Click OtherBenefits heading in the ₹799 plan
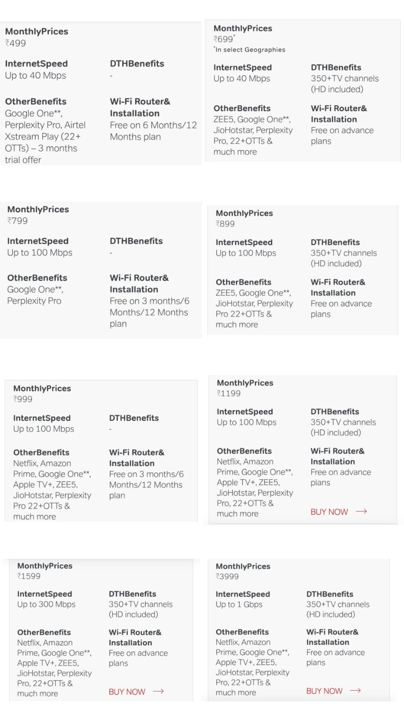This screenshot has width=404, height=720. pos(37,278)
